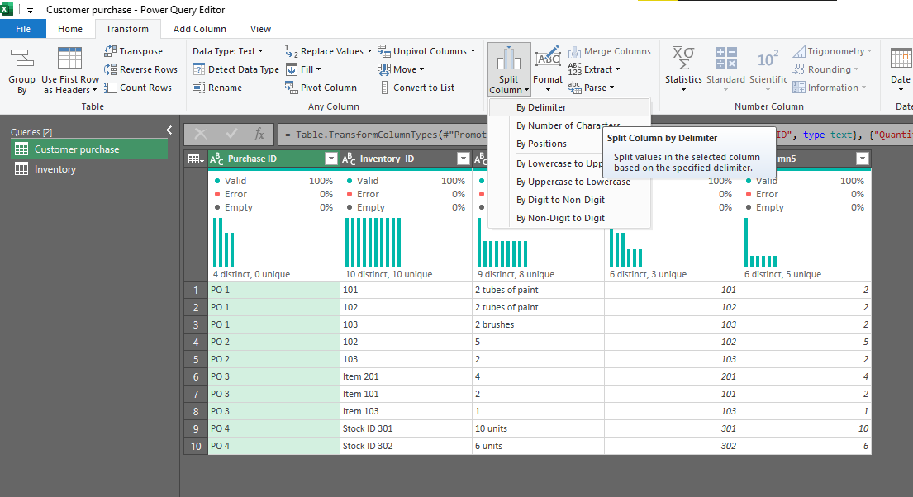Image resolution: width=913 pixels, height=497 pixels.
Task: Click the cell containing Item 201
Action: pos(406,376)
